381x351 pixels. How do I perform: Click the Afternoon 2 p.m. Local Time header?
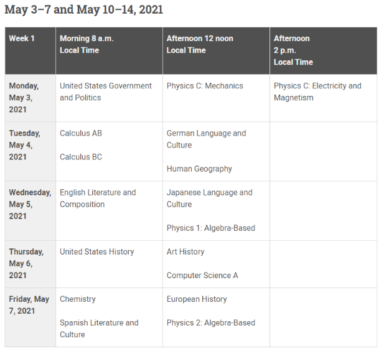tap(293, 50)
